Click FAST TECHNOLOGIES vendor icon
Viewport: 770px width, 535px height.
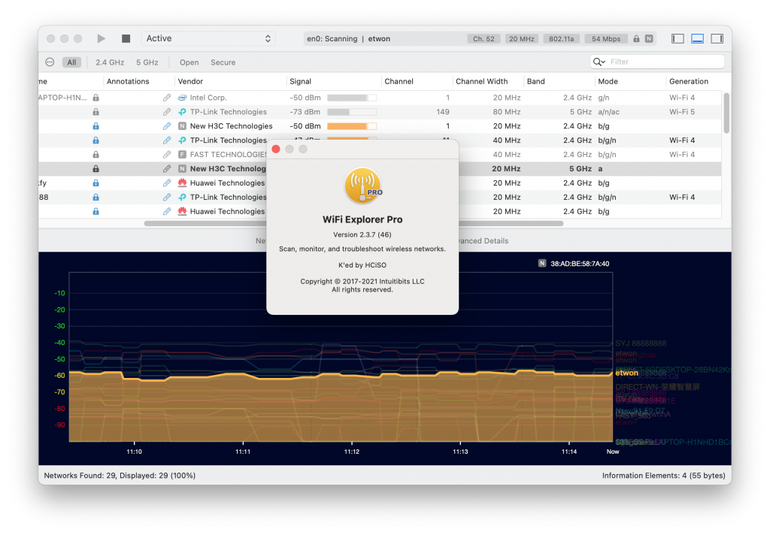click(182, 155)
